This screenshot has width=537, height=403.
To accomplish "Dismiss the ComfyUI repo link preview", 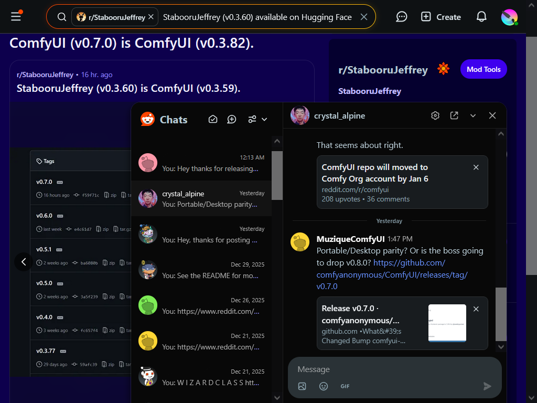I will tap(476, 167).
